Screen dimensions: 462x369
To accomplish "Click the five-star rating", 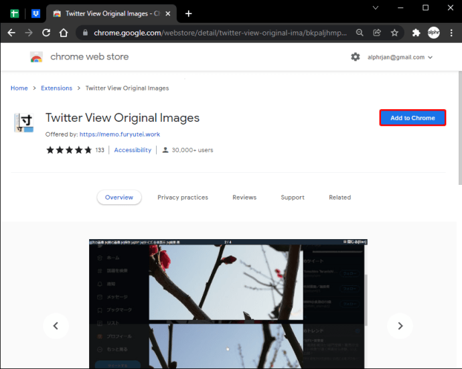I will [x=69, y=150].
